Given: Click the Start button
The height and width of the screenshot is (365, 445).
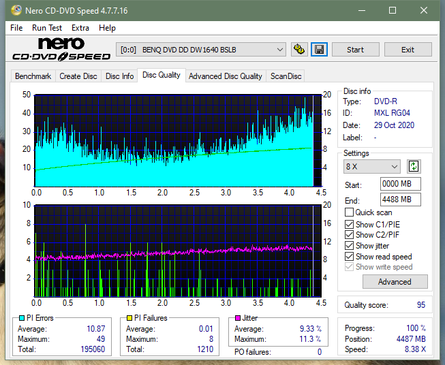Looking at the screenshot, I should 355,50.
